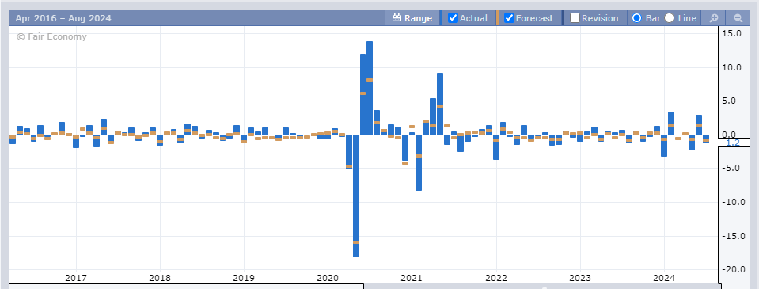759x289 pixels.
Task: Switch to Line chart radio button
Action: point(669,18)
